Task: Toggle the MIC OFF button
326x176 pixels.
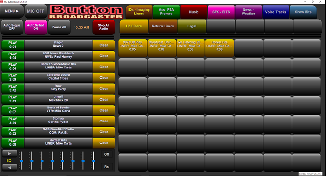Action: pos(36,11)
